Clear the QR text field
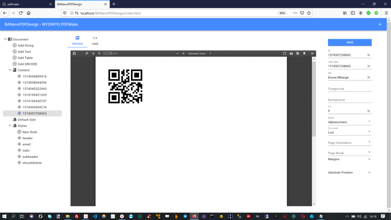Screen dimensions: 391x220 369,77
